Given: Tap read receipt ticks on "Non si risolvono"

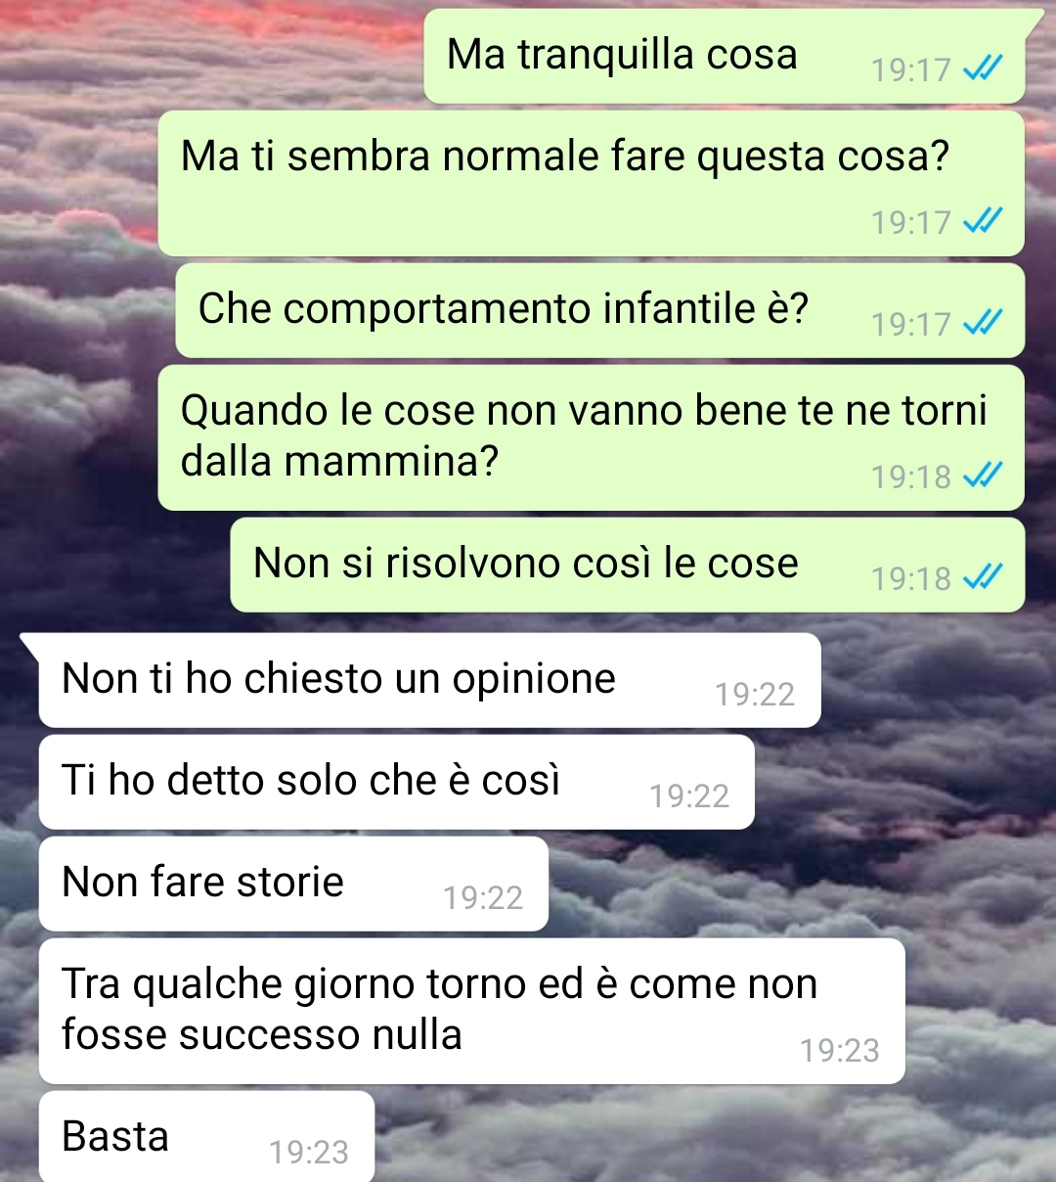Looking at the screenshot, I should pyautogui.click(x=982, y=577).
